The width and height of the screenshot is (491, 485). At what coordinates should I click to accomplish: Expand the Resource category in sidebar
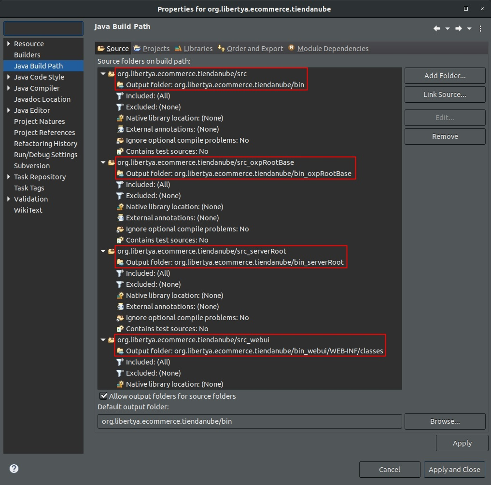coord(9,44)
